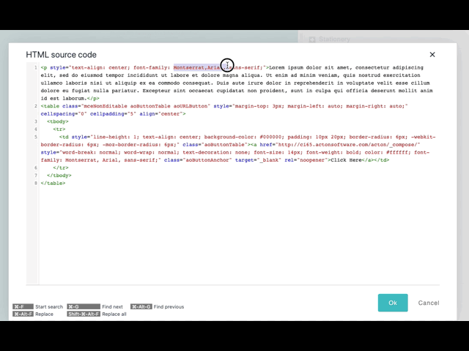Click the '<table' opening tag on line 2
Viewport: 469px width, 351px height.
pyautogui.click(x=51, y=106)
